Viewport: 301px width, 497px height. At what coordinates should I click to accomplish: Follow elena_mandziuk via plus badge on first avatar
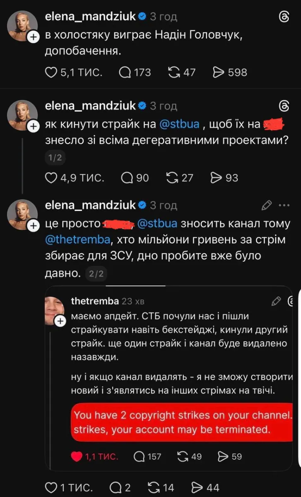click(x=32, y=37)
